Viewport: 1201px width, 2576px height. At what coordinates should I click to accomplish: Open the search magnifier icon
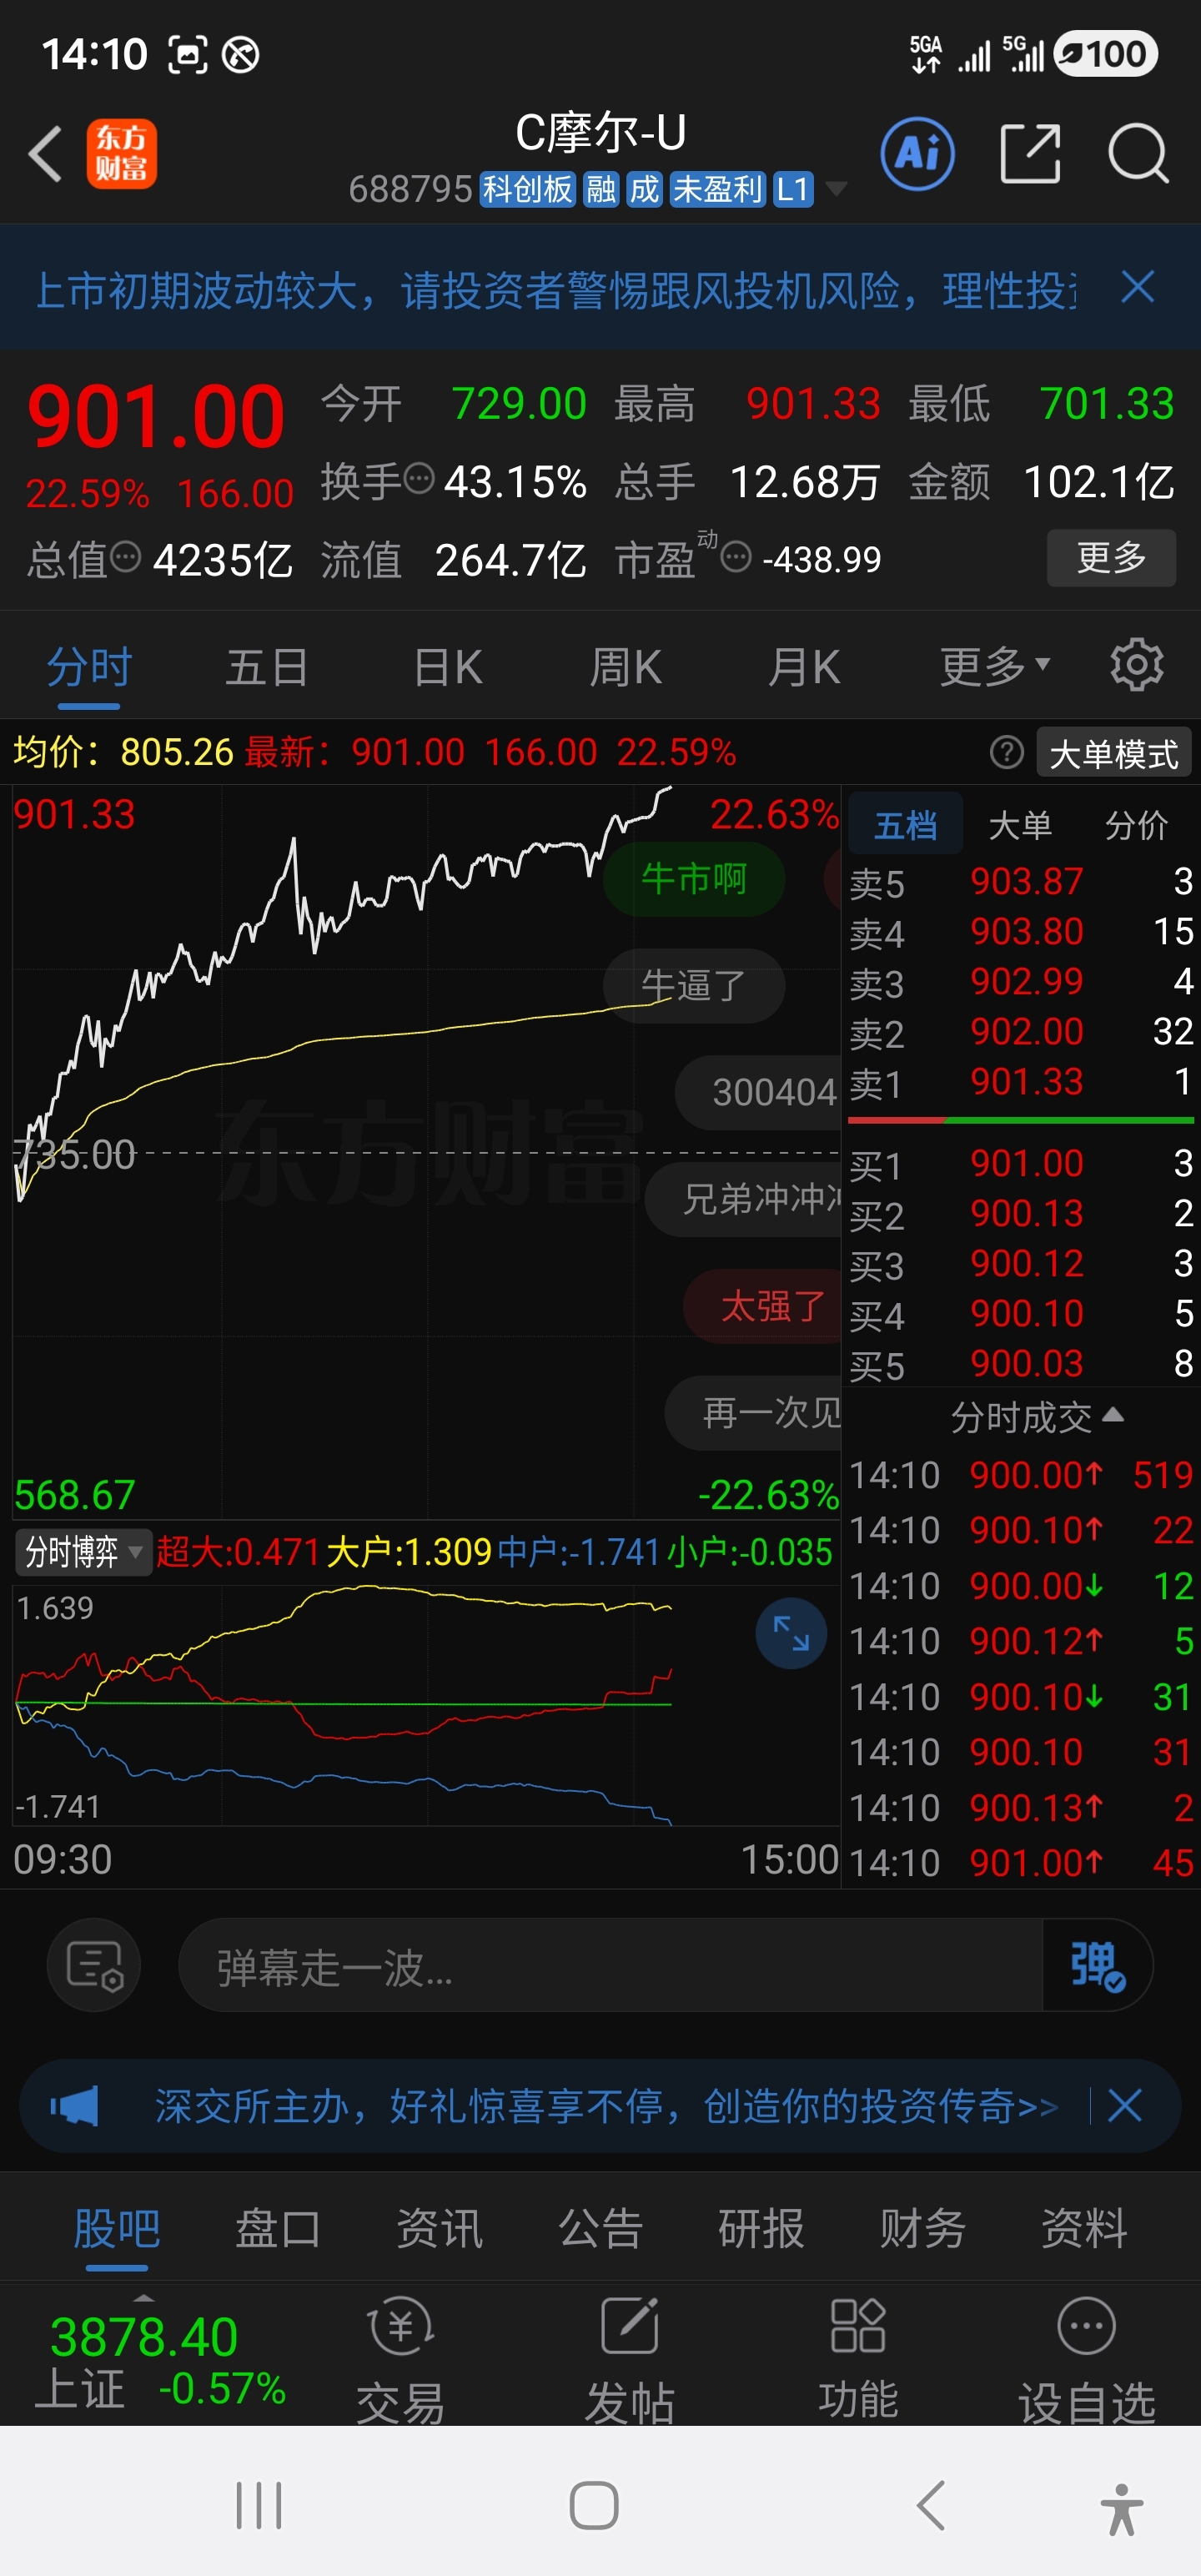(x=1138, y=154)
